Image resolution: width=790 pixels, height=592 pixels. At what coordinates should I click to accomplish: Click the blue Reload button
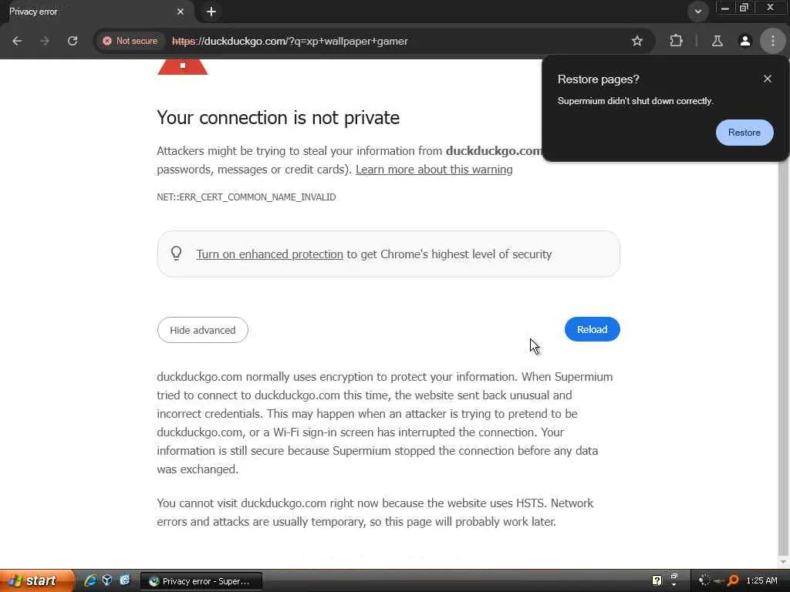coord(592,329)
